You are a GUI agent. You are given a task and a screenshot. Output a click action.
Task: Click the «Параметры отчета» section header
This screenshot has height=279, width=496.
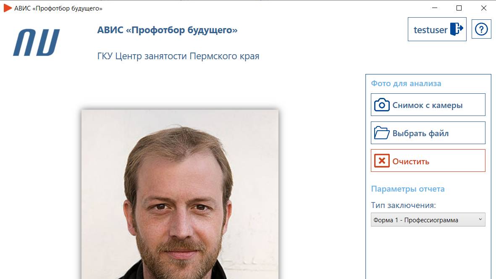pos(407,189)
